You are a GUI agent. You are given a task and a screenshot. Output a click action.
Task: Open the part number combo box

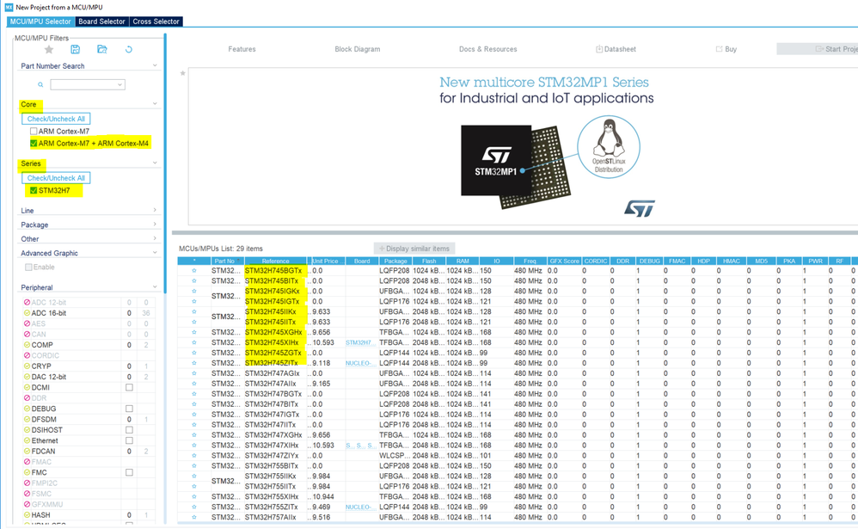pos(88,85)
